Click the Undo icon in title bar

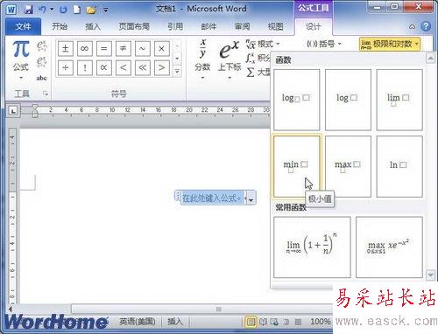[42, 10]
